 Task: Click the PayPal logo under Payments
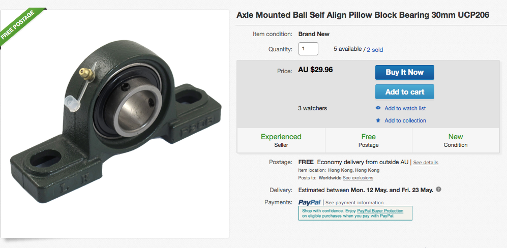[310, 202]
